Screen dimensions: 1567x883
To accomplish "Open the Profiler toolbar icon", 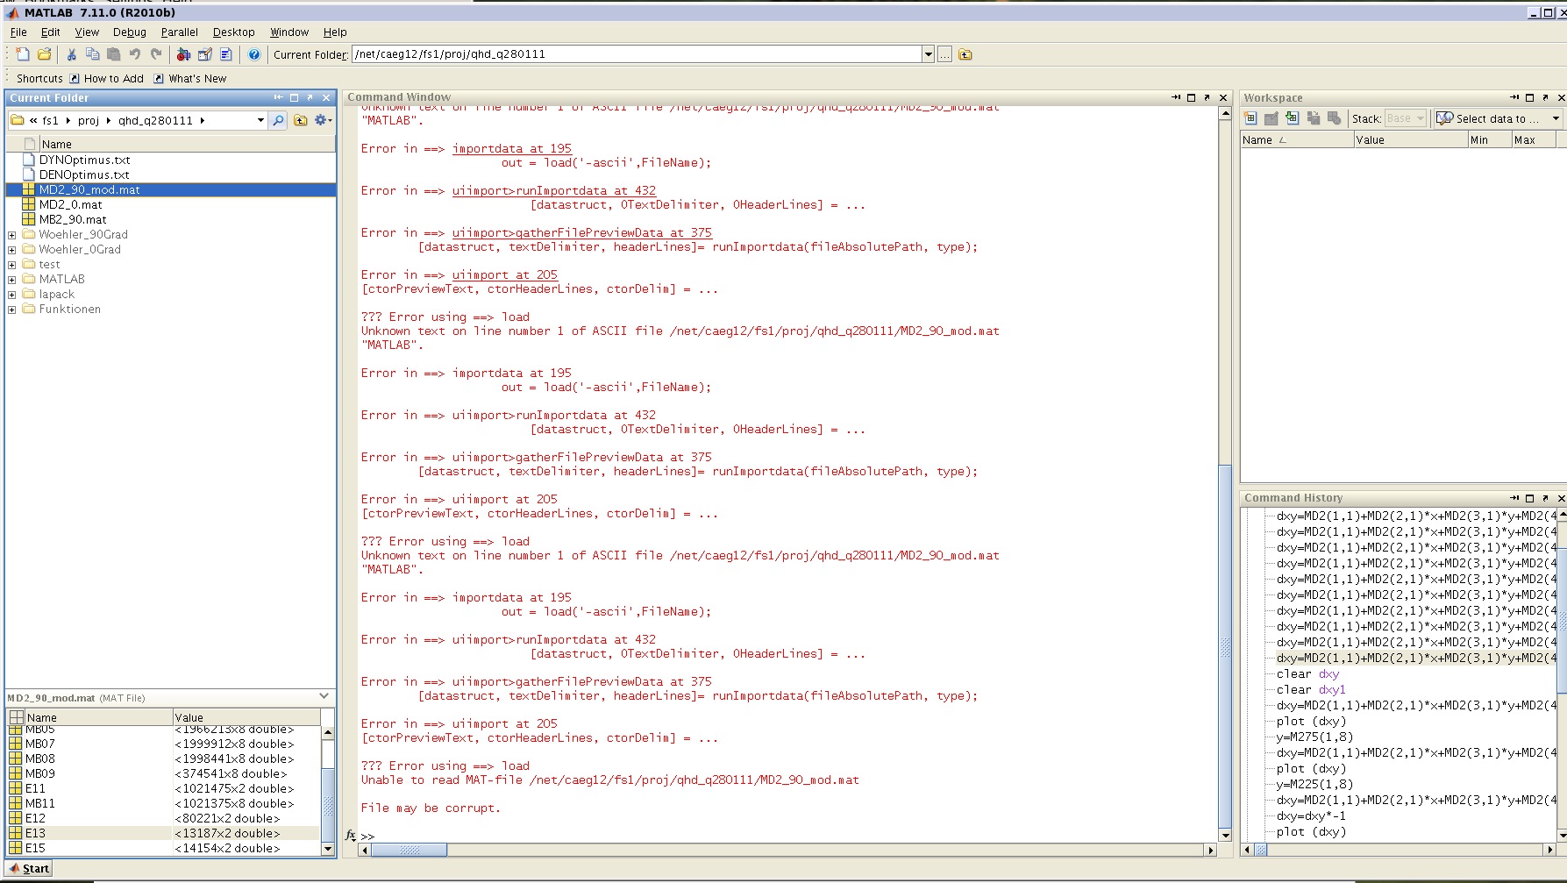I will (x=225, y=54).
